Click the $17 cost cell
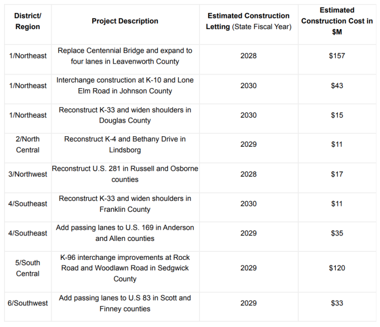Screen dimensions: 380x327 pyautogui.click(x=337, y=174)
